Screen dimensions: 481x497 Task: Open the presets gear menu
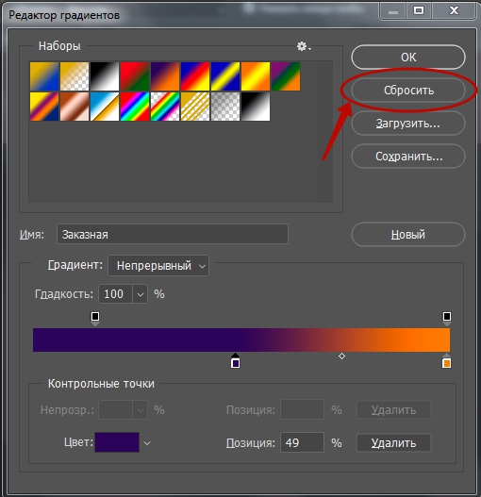point(304,46)
